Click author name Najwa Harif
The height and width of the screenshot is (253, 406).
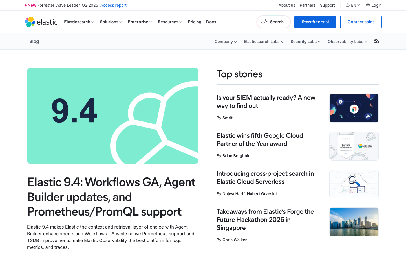[x=233, y=194]
